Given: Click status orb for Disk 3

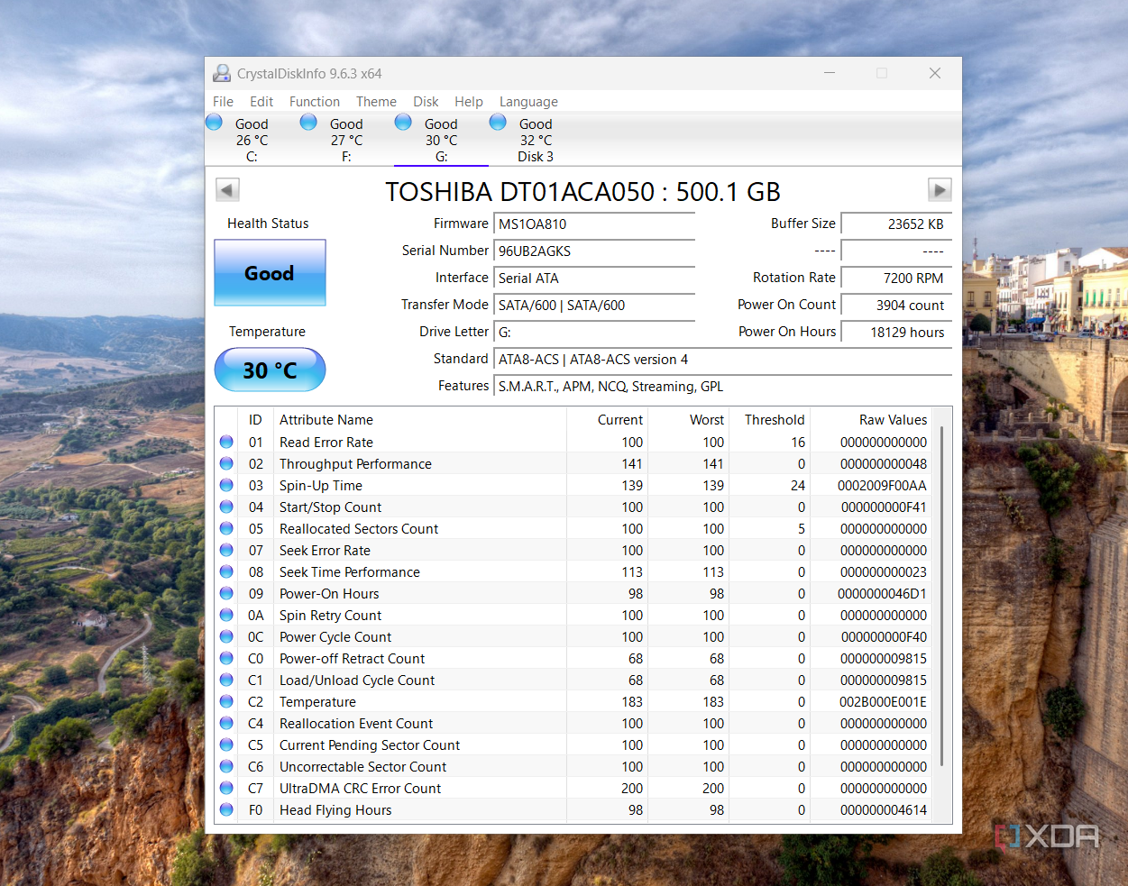Looking at the screenshot, I should (498, 122).
